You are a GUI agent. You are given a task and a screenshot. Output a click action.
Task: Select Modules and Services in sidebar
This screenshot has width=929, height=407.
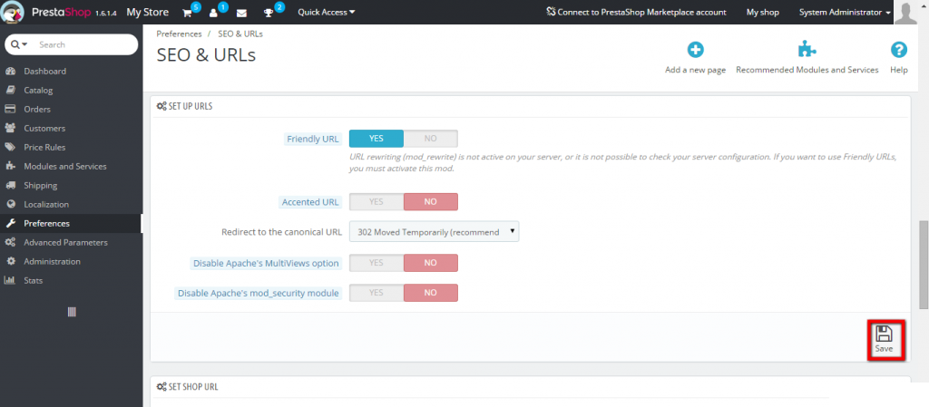pos(65,166)
